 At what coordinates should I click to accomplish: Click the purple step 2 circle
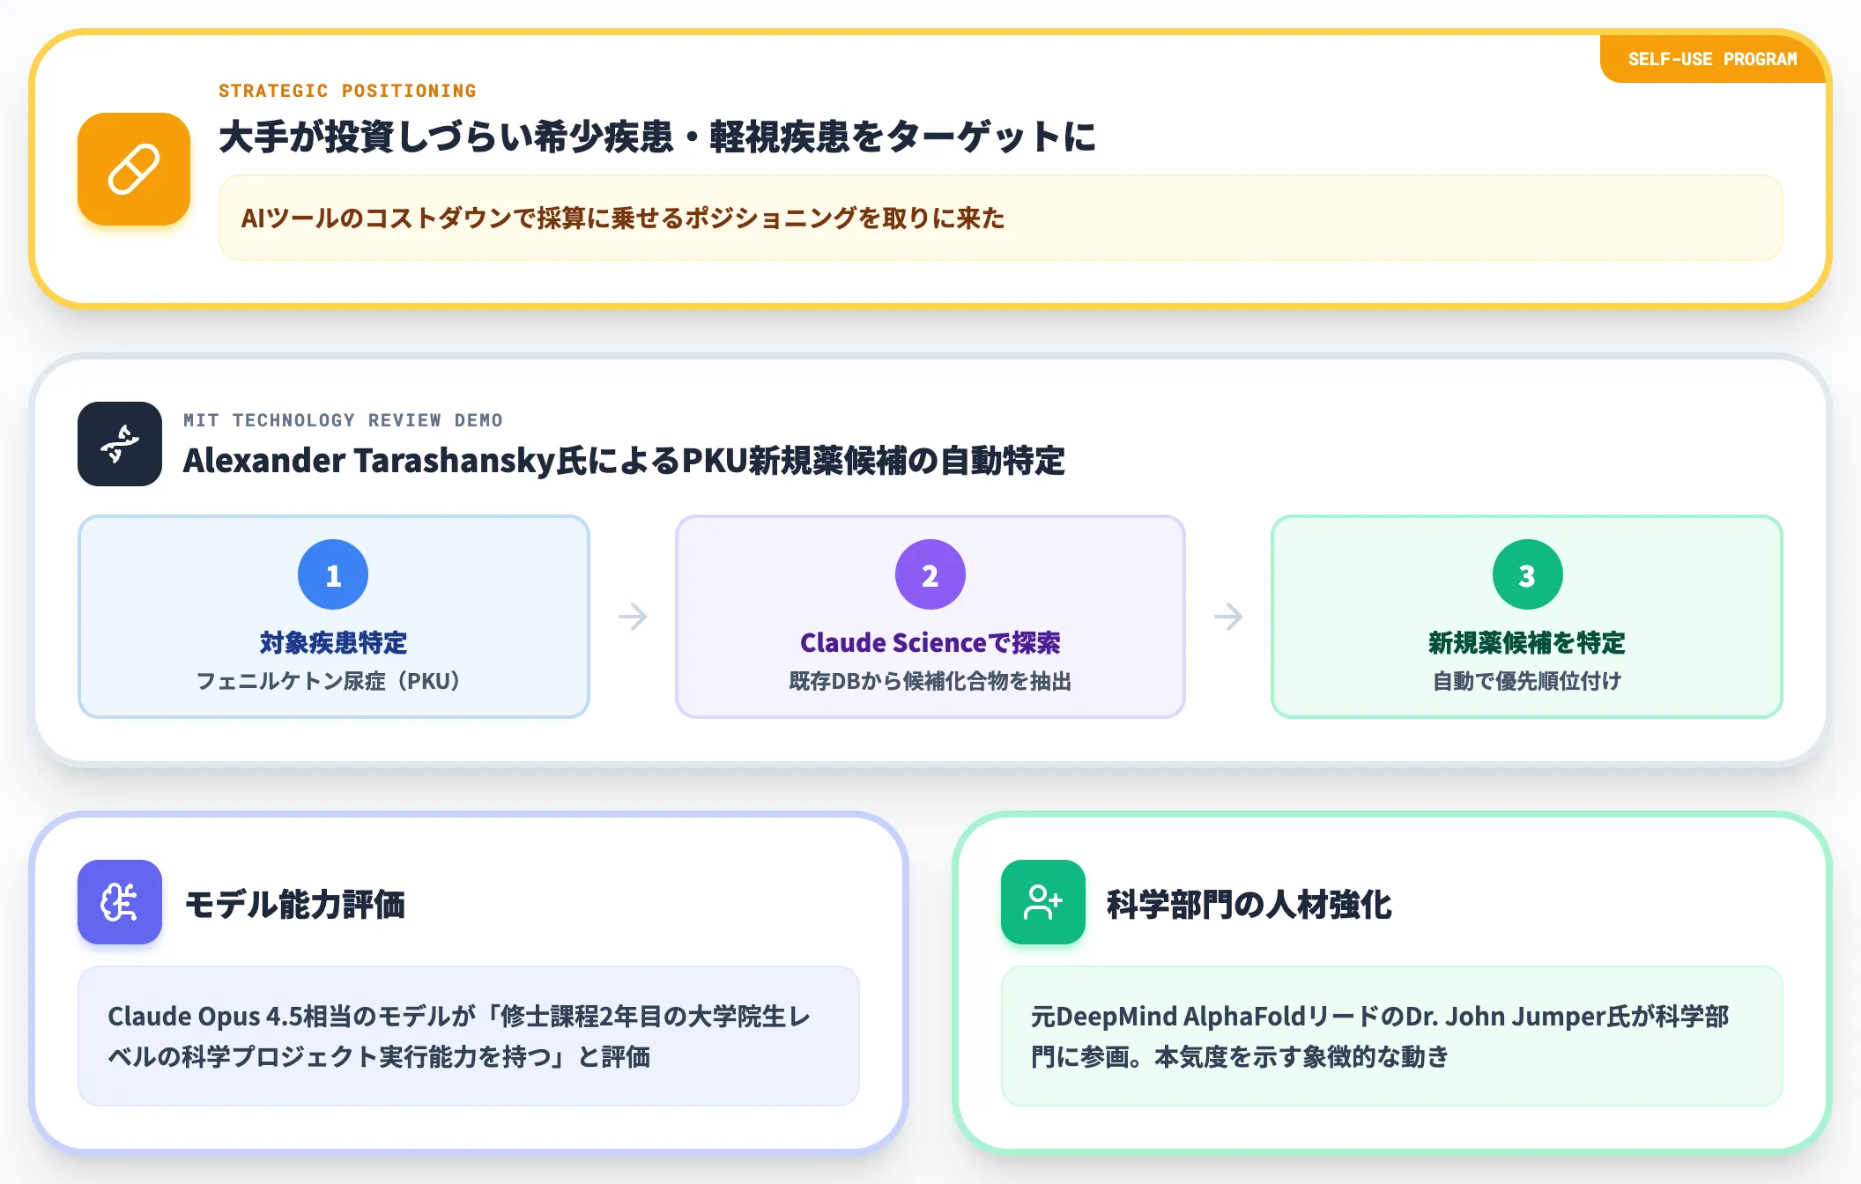pyautogui.click(x=930, y=574)
